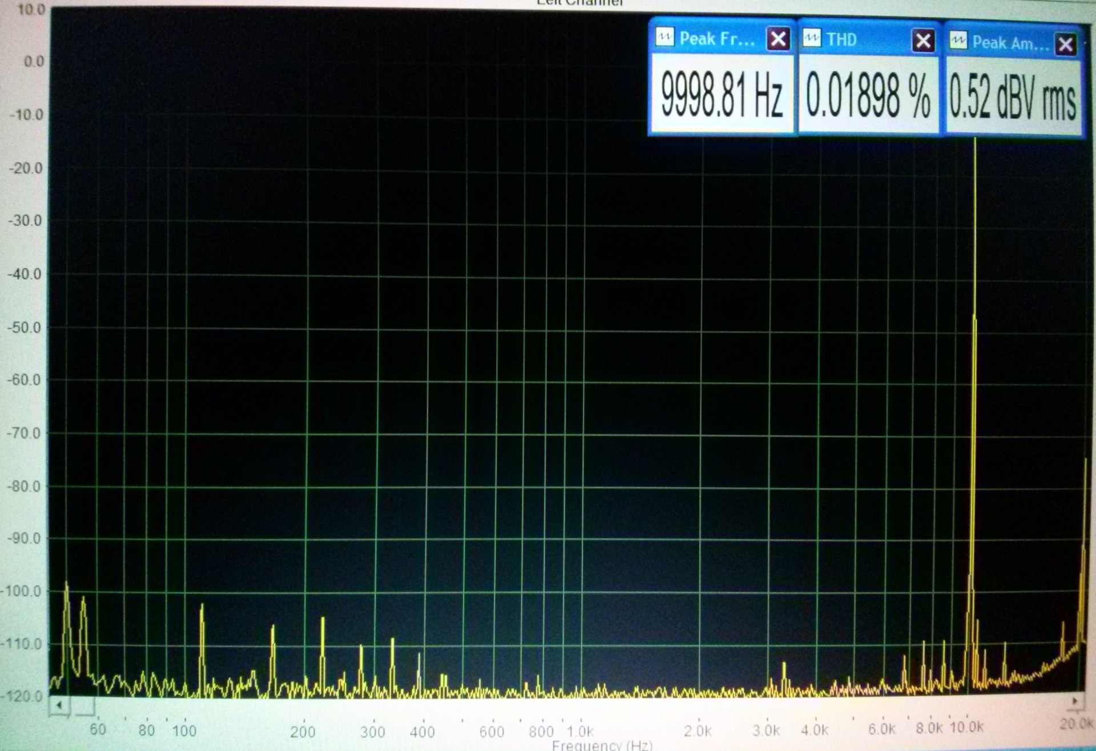Viewport: 1096px width, 751px height.
Task: Click the 1.0k label on frequency axis
Action: [x=580, y=731]
